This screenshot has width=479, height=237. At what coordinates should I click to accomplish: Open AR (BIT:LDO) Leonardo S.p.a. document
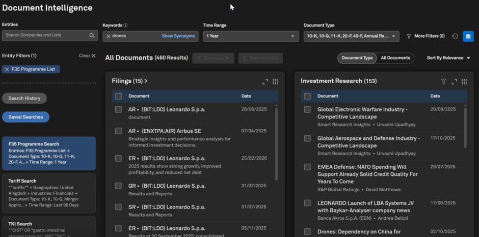tap(167, 109)
